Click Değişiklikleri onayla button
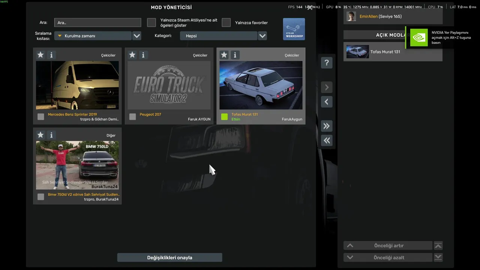This screenshot has height=270, width=480. pyautogui.click(x=170, y=258)
